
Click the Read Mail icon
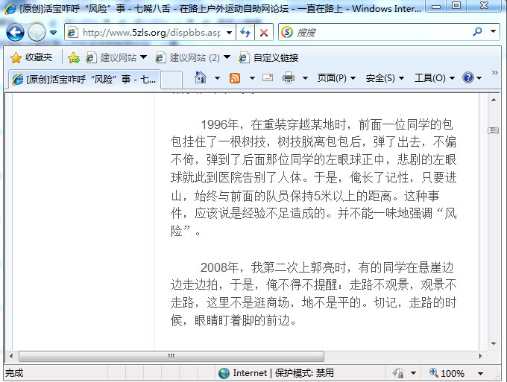click(x=268, y=77)
